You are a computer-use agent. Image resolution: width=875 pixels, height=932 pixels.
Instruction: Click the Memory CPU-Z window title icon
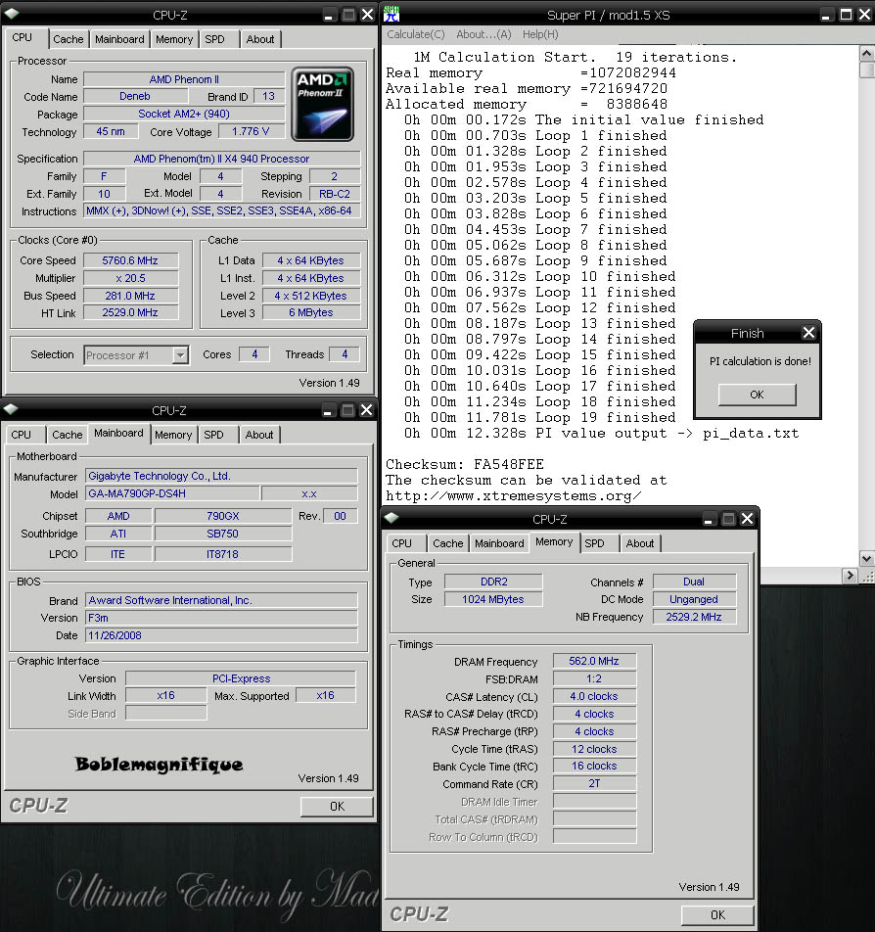391,517
